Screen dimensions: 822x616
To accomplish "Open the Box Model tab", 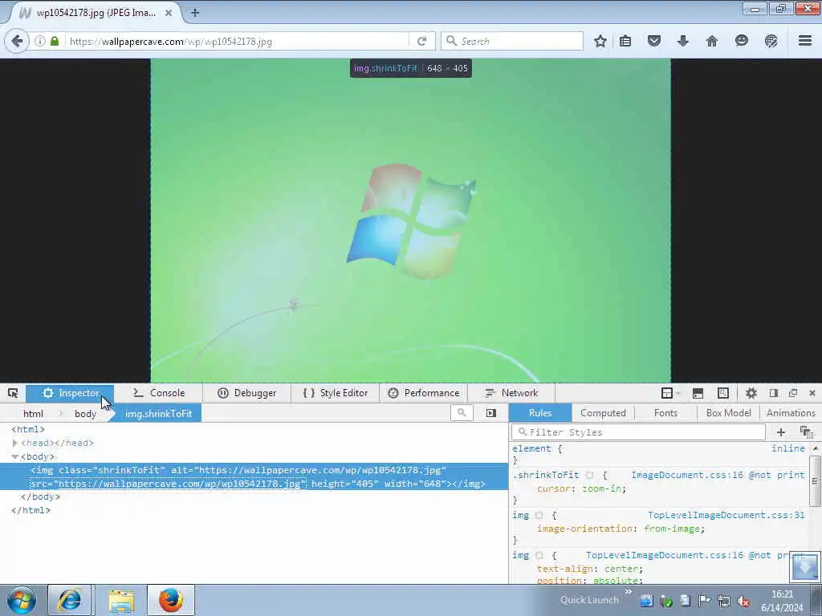I will [x=728, y=413].
